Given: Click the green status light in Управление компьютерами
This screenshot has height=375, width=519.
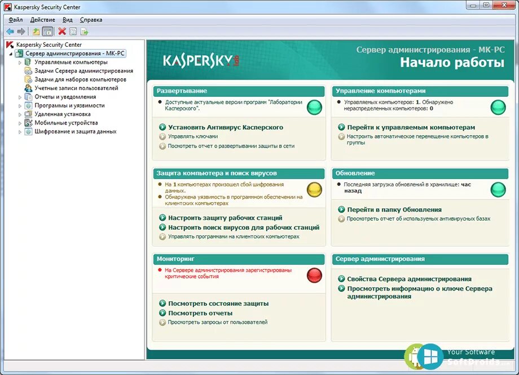Looking at the screenshot, I should click(498, 108).
